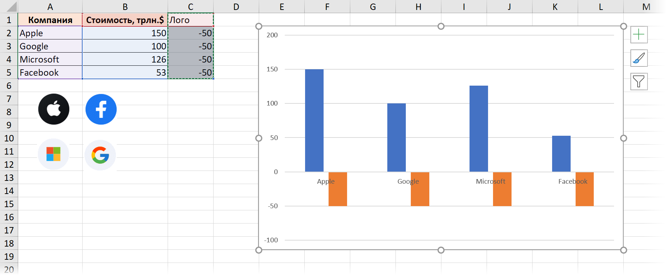The image size is (666, 275).
Task: Open the Chart Elements plus button
Action: click(639, 34)
